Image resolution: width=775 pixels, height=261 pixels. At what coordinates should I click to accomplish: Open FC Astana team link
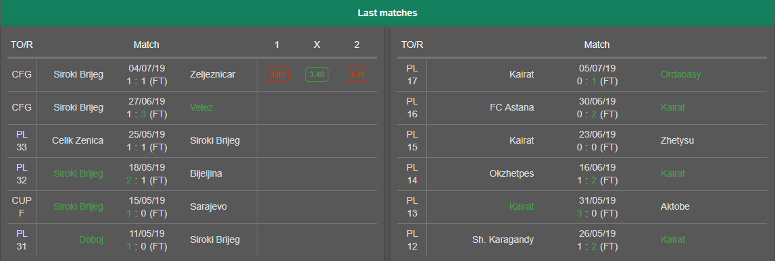coord(511,107)
